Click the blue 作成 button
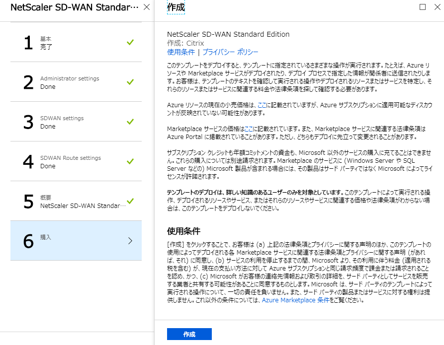The height and width of the screenshot is (345, 444). 189,334
